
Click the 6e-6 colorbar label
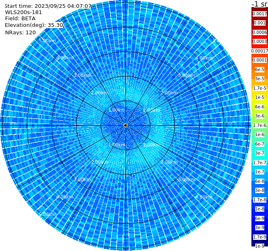260,107
